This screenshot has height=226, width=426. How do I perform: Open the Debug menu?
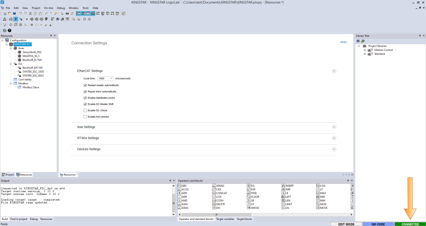(61, 8)
